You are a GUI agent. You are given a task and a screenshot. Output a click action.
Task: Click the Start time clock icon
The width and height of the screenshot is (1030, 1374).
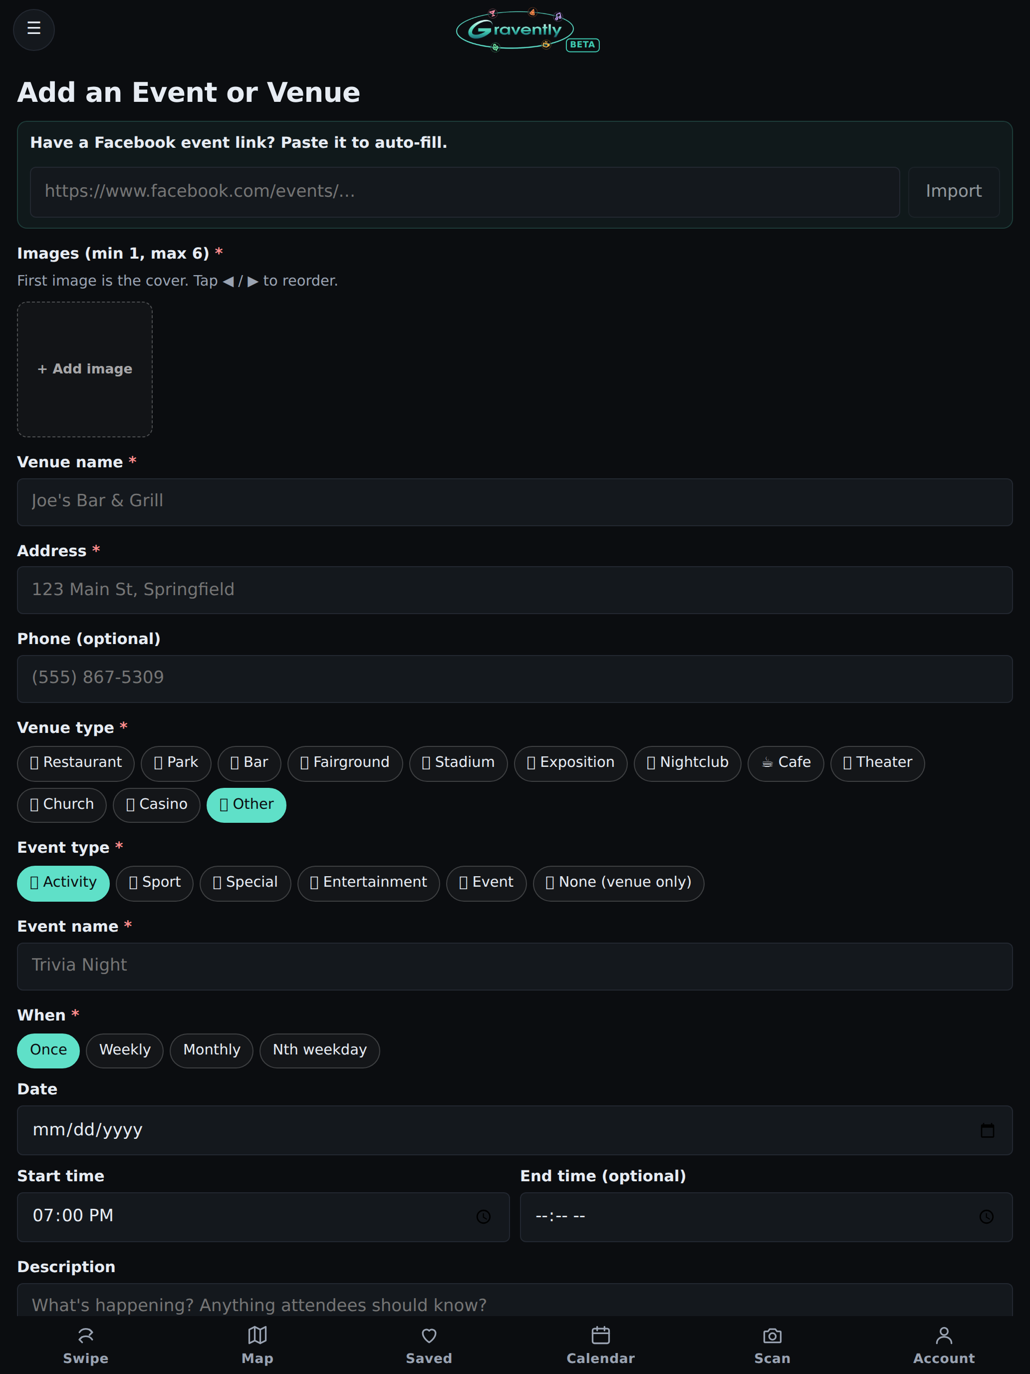(483, 1216)
